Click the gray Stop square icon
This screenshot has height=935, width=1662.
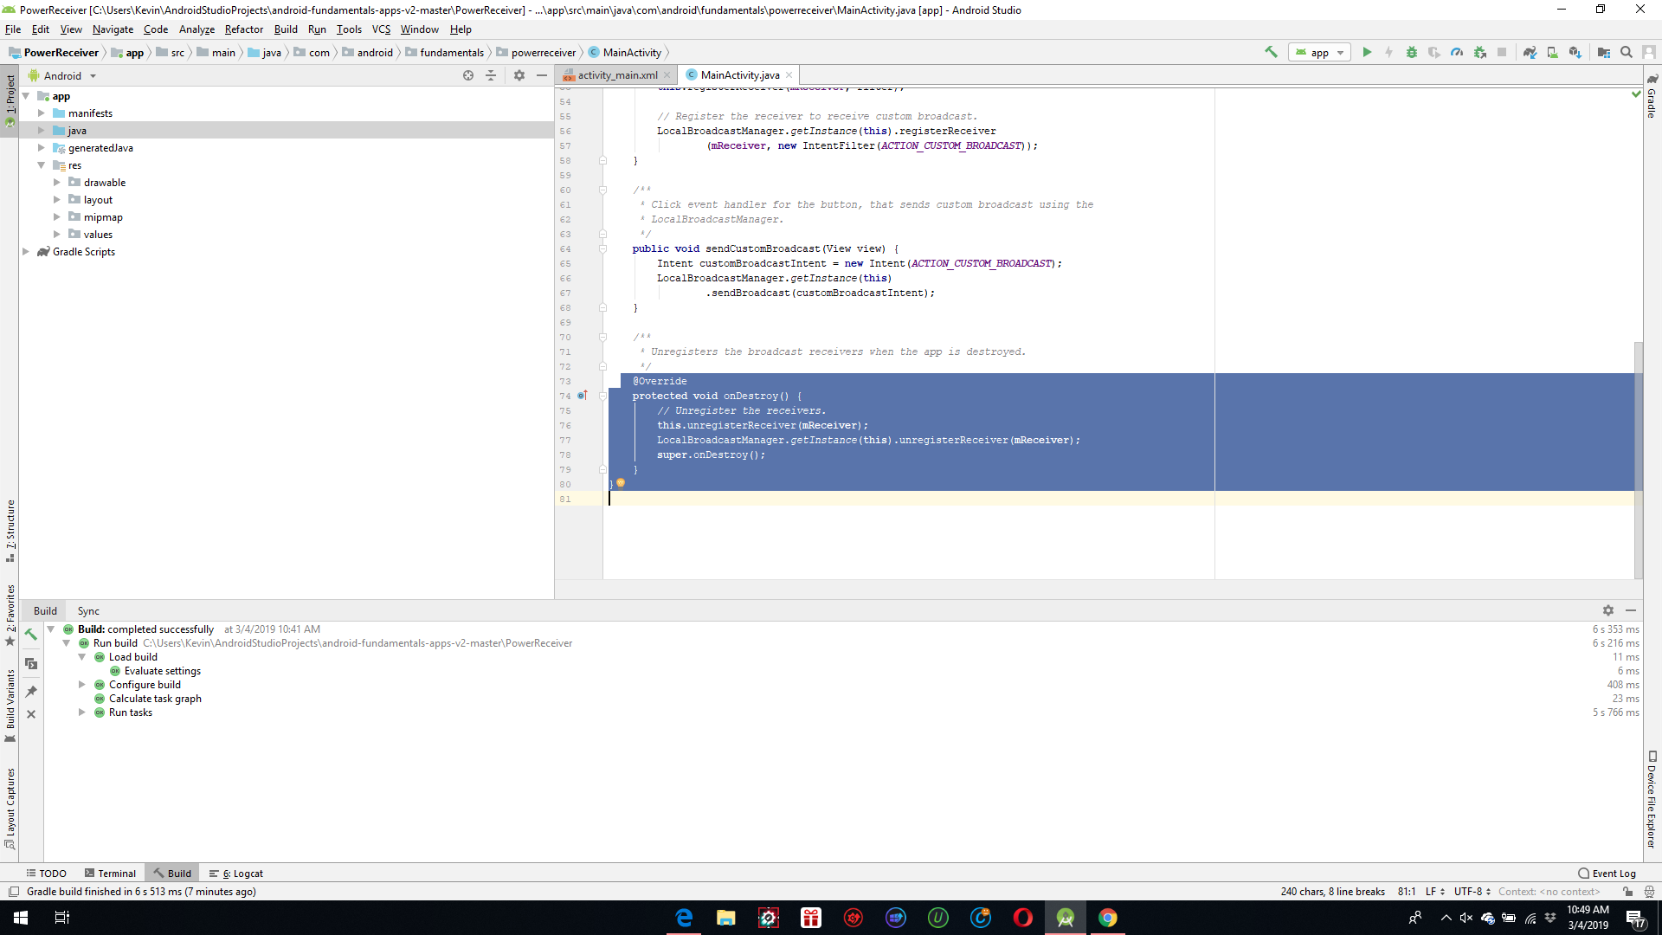1502,52
